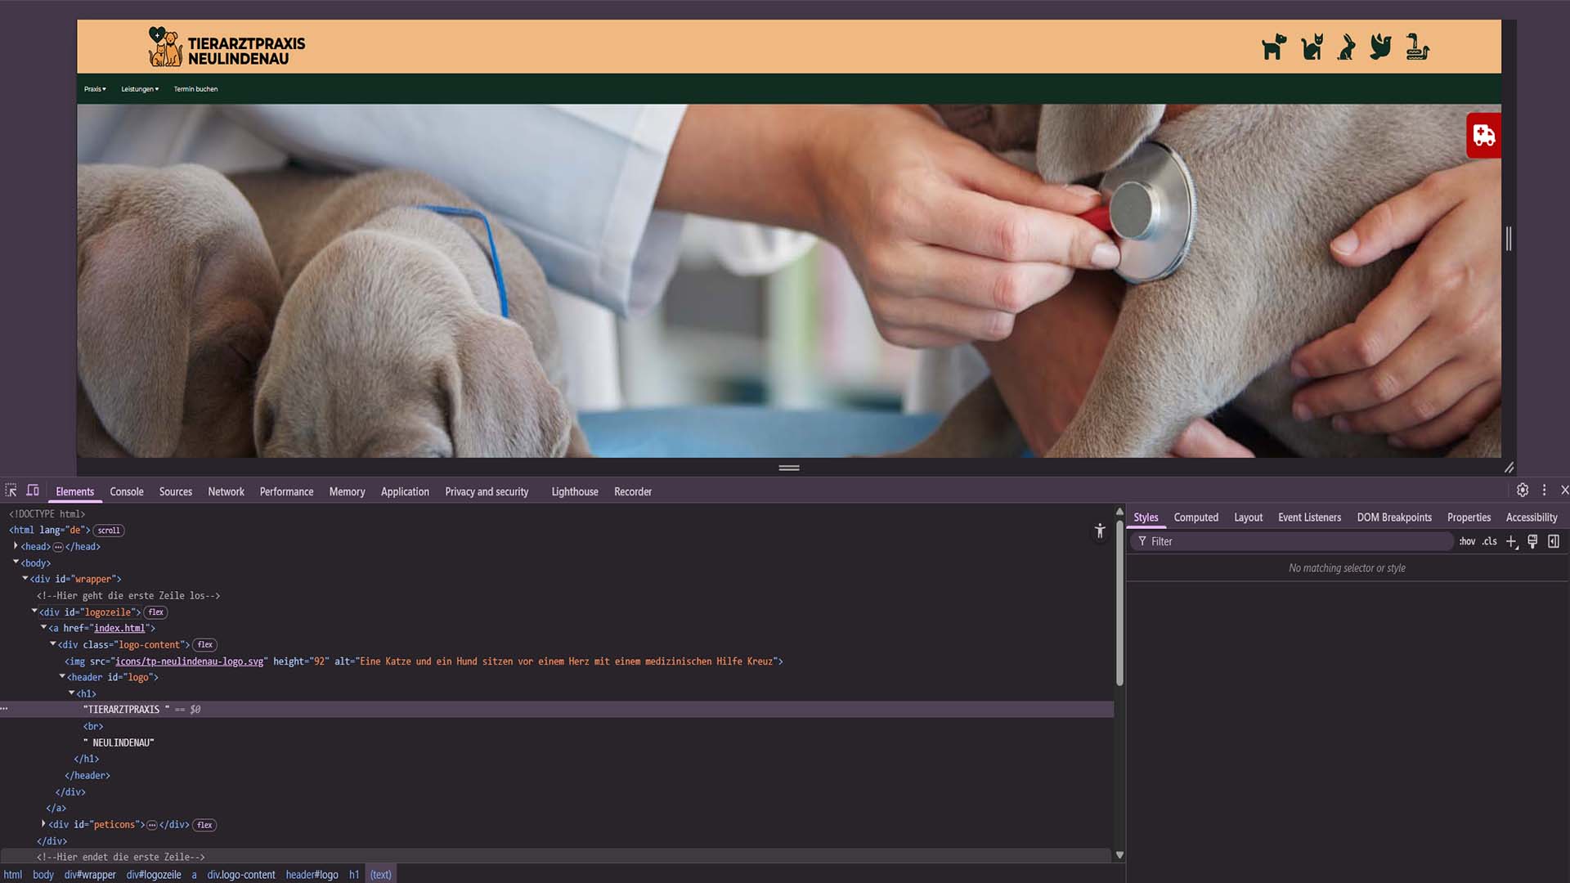Switch to the Sources tab
This screenshot has height=883, width=1570.
[x=176, y=491]
